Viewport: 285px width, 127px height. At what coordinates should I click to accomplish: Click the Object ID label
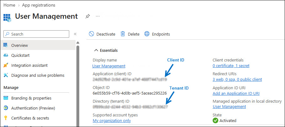[101, 87]
